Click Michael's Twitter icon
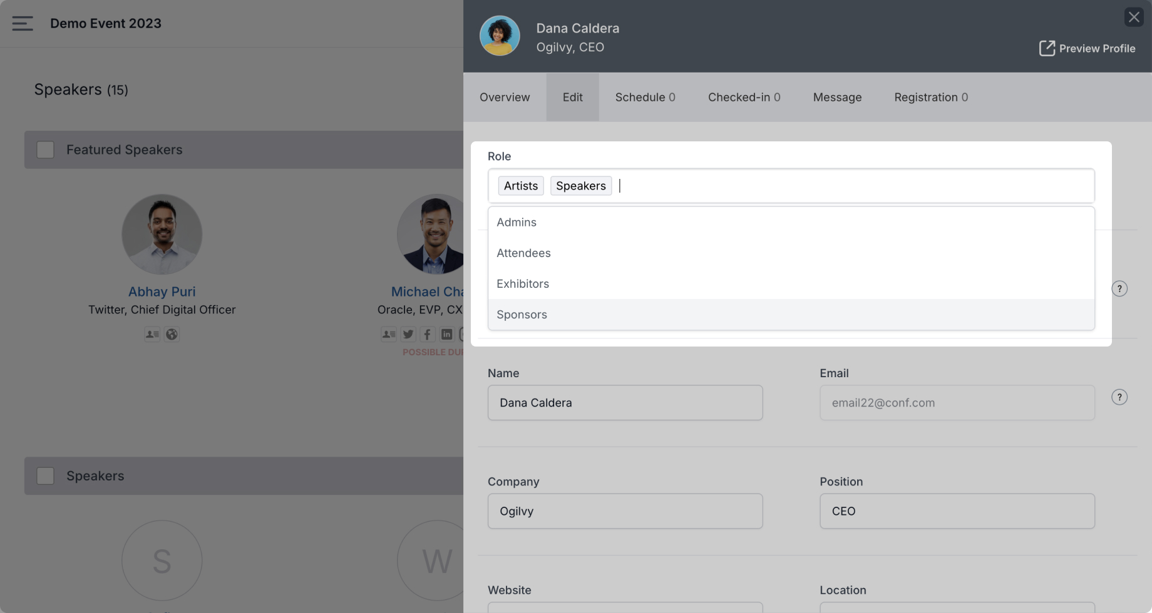This screenshot has height=613, width=1152. tap(408, 334)
